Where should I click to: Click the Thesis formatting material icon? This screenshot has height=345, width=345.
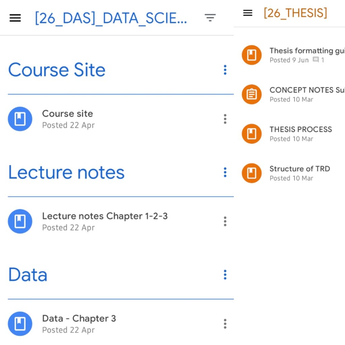[252, 55]
